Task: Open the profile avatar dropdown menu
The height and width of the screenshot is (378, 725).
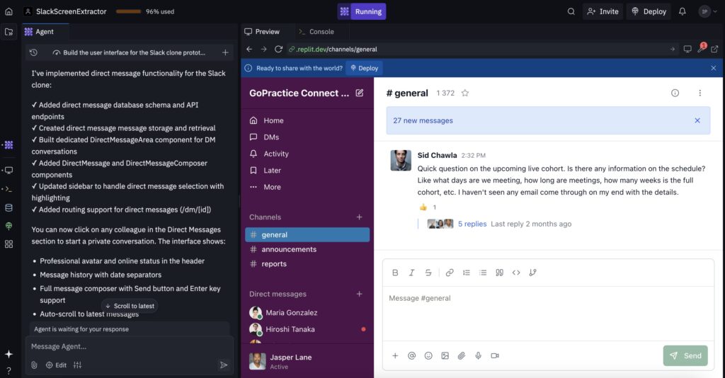Action: tap(708, 11)
